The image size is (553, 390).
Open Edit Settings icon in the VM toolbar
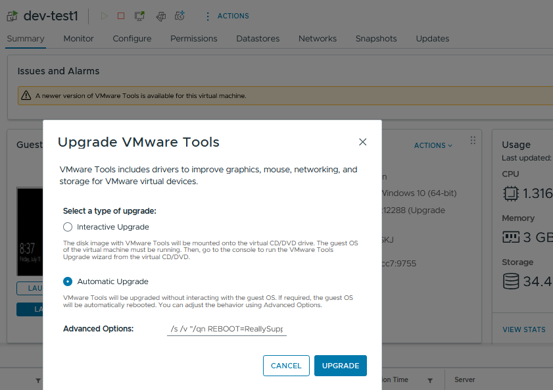coord(161,16)
